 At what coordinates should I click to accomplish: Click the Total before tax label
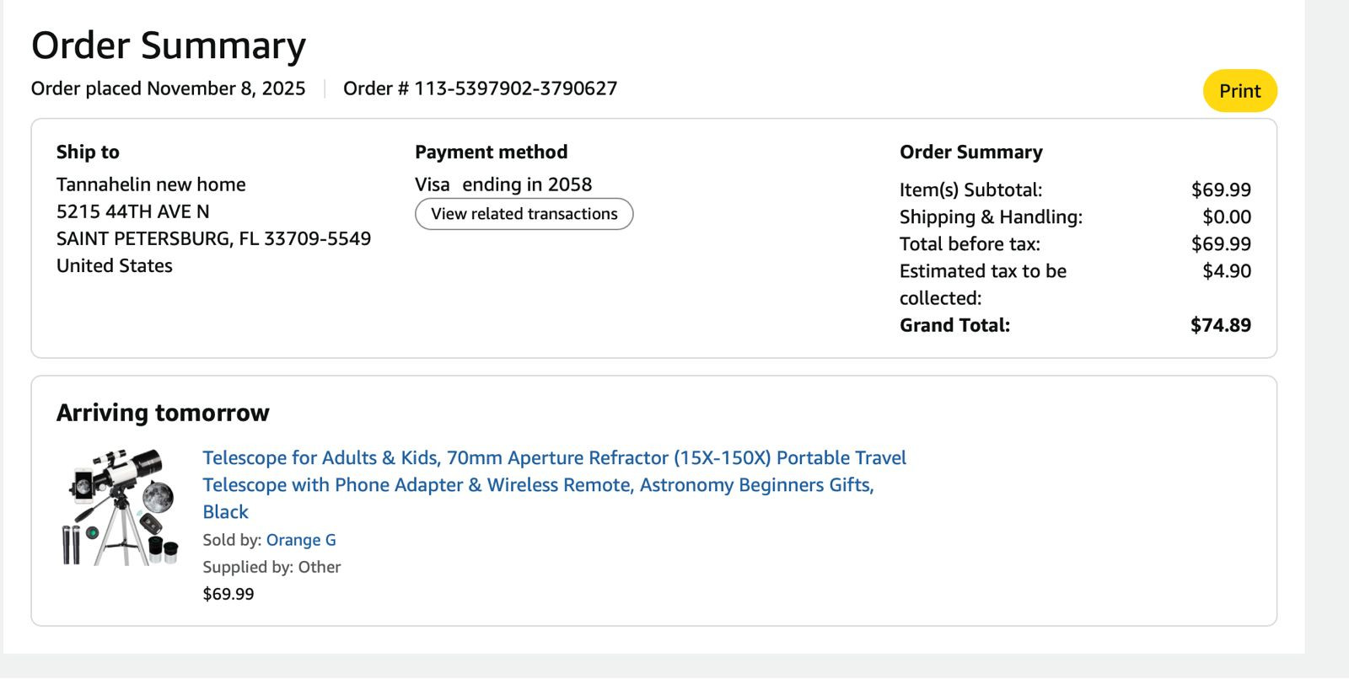click(x=970, y=244)
